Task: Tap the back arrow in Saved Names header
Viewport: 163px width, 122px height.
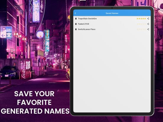Action: click(76, 13)
